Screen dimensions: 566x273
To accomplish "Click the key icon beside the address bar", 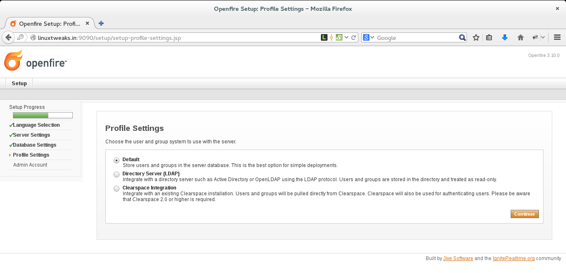I will pyautogui.click(x=20, y=37).
